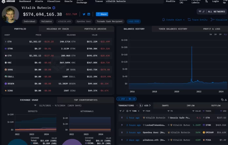Screen dimensions: 228x145
Task: Click the verified badge beside Vitalik Buterin
Action: pyautogui.click(x=54, y=8)
